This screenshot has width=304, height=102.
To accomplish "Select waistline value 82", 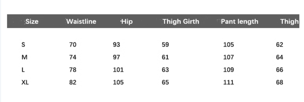I will tap(73, 83).
